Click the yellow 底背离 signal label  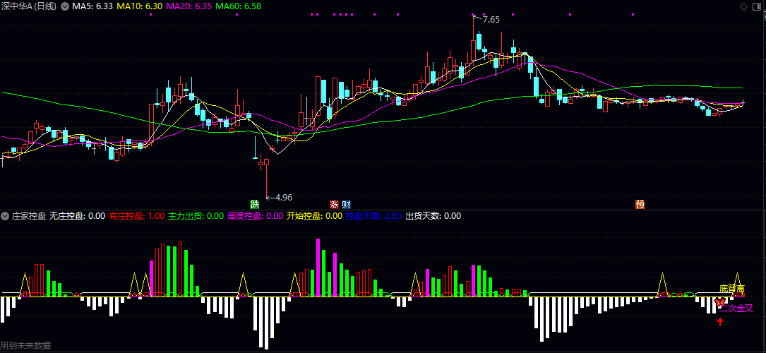click(x=732, y=289)
